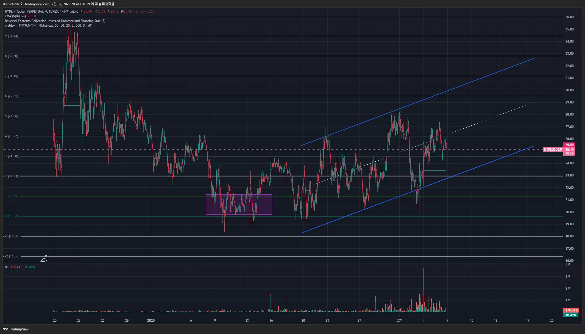Click the 25.15 last price tag

click(x=569, y=150)
